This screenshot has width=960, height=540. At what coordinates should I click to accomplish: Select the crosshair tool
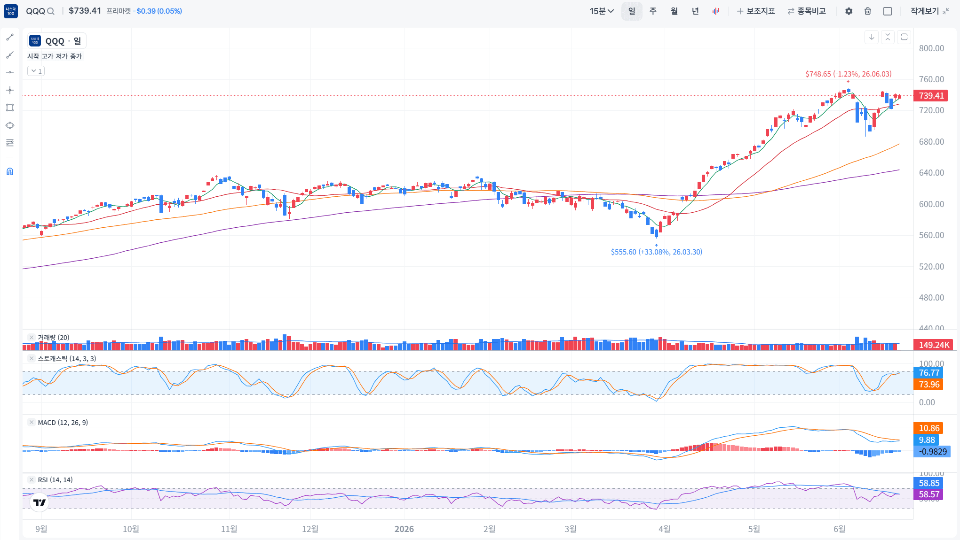pos(10,90)
